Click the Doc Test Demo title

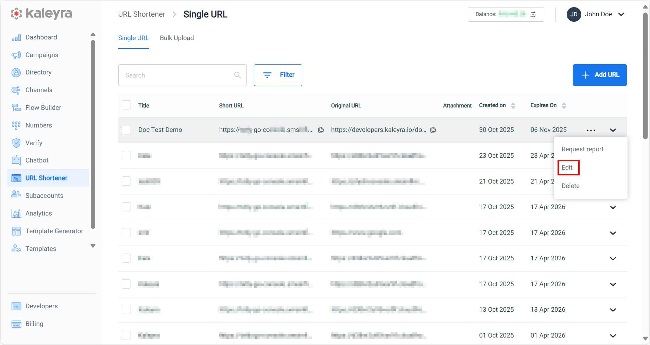[x=160, y=130]
